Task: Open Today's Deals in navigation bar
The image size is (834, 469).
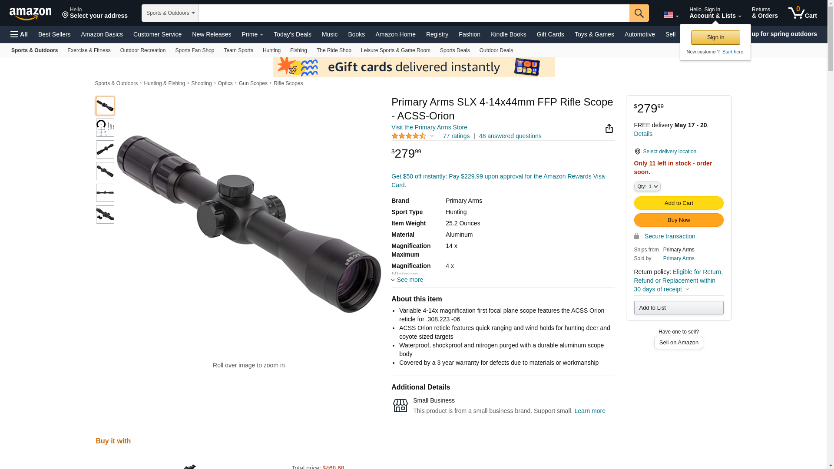Action: [x=292, y=34]
